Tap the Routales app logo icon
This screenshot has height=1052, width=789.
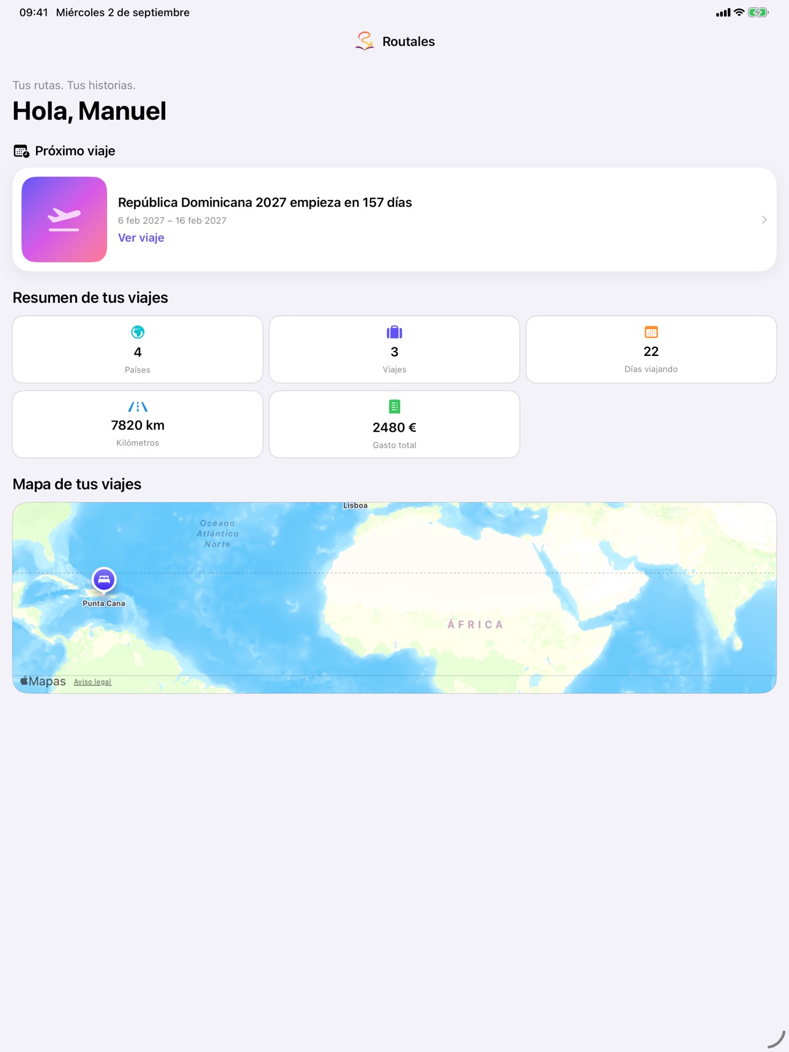click(365, 41)
